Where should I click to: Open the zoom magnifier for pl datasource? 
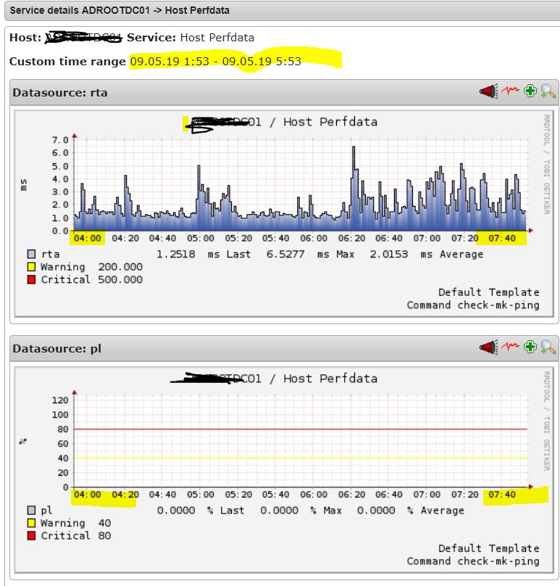coord(548,347)
